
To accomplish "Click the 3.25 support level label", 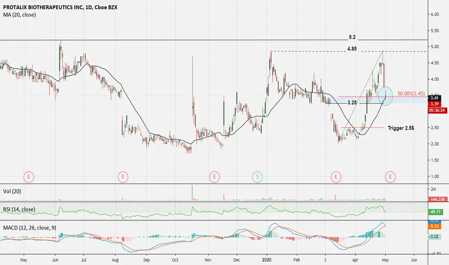I will [352, 103].
